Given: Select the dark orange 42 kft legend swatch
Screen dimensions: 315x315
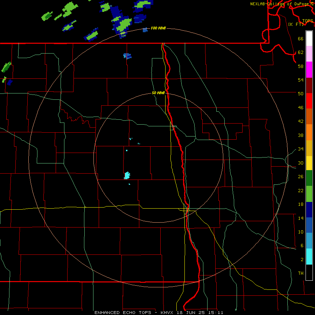Looking at the screenshot, I should point(309,117).
